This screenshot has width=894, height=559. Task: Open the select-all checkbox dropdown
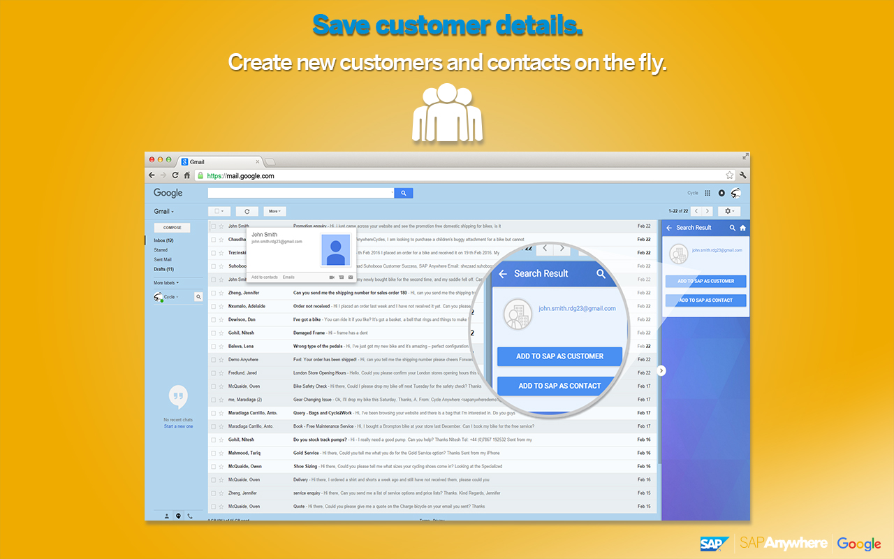coord(219,211)
